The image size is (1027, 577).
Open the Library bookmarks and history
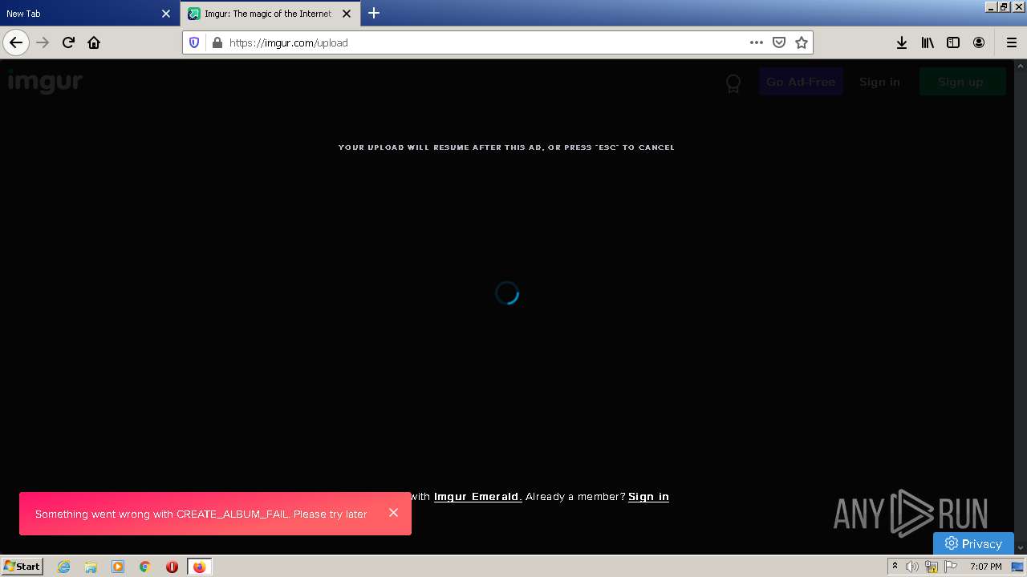[928, 42]
